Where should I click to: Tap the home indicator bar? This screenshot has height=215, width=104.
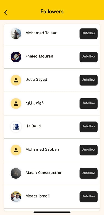click(52, 212)
